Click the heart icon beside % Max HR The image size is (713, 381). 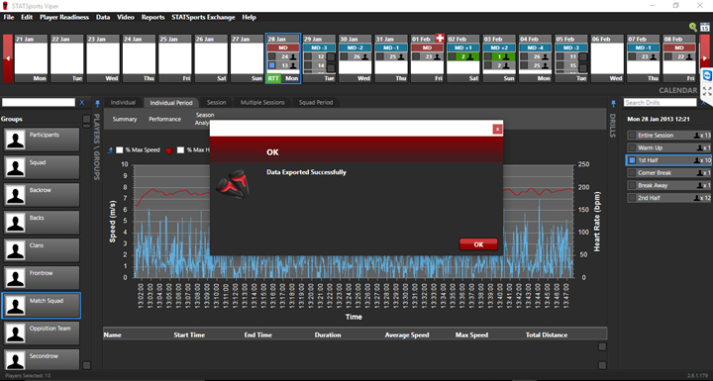[169, 150]
